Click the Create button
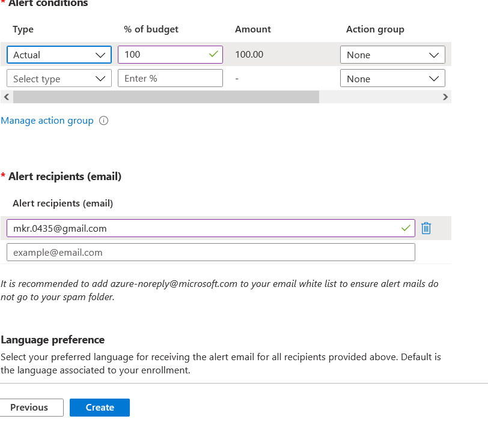This screenshot has width=488, height=431. [x=100, y=408]
